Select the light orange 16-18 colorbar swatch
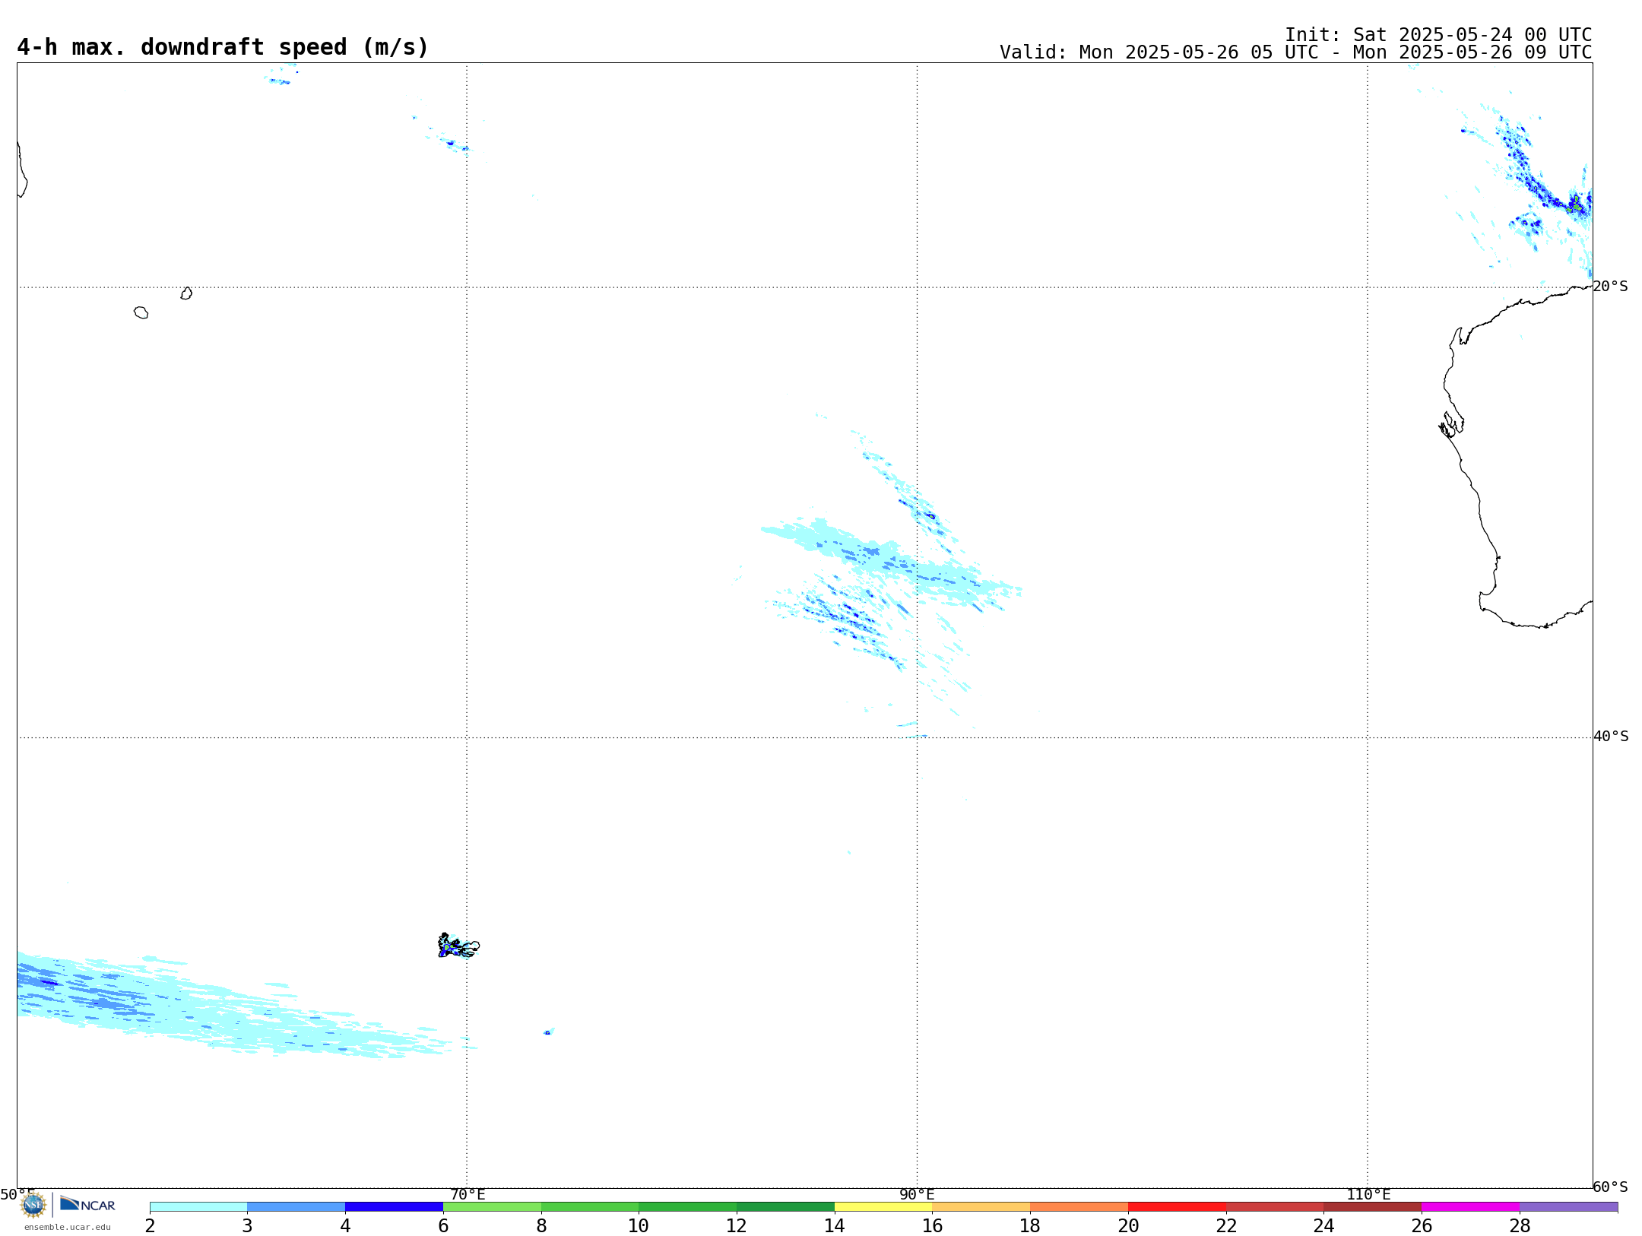 pyautogui.click(x=981, y=1207)
